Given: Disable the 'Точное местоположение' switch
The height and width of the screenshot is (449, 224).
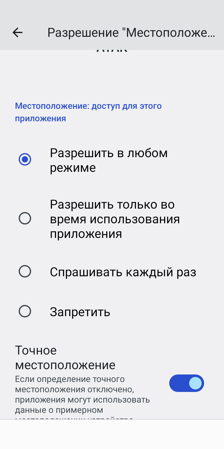Looking at the screenshot, I should 186,383.
